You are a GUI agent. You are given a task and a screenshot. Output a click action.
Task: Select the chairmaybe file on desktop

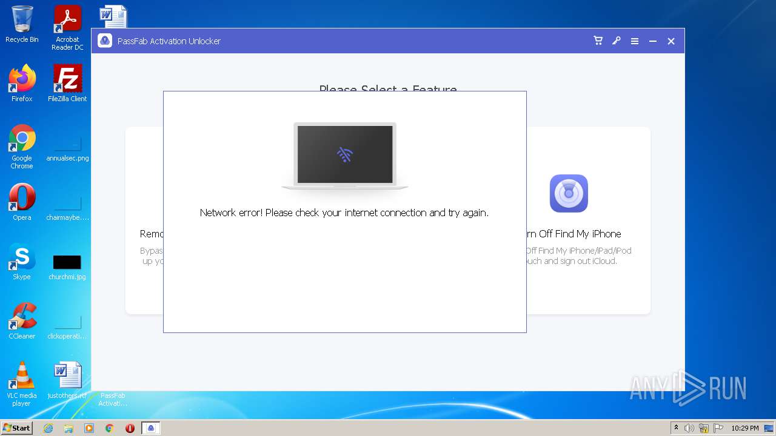pyautogui.click(x=67, y=206)
